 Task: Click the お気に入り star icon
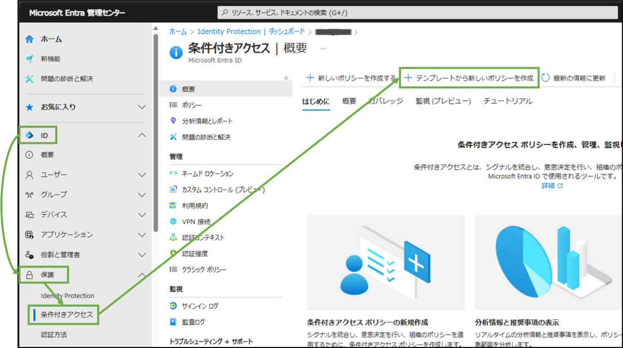(30, 107)
